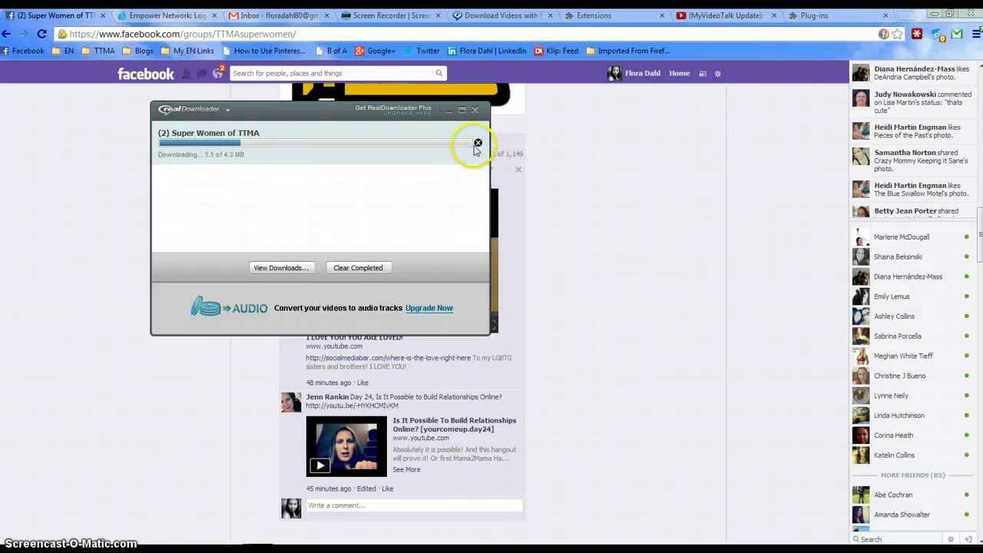The image size is (983, 553).
Task: Open socialmediabar.com link in post
Action: click(388, 358)
